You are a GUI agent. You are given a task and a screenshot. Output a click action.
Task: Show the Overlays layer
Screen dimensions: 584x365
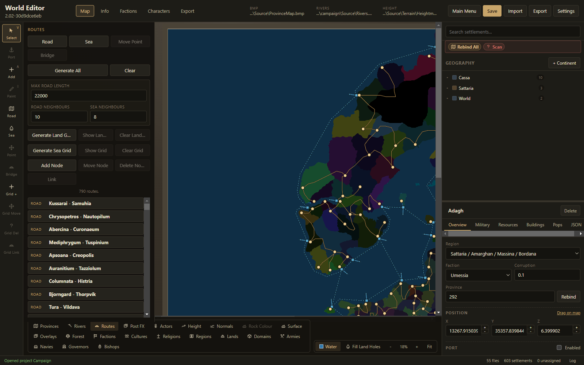(x=45, y=337)
